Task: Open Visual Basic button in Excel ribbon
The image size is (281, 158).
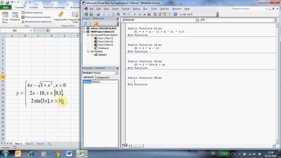Action: (x=5, y=17)
